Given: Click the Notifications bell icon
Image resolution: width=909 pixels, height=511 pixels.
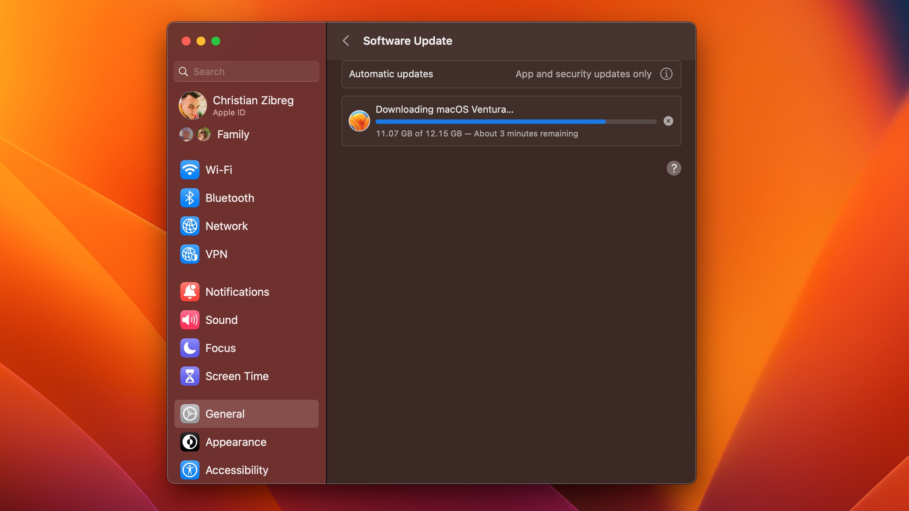Looking at the screenshot, I should tap(189, 292).
